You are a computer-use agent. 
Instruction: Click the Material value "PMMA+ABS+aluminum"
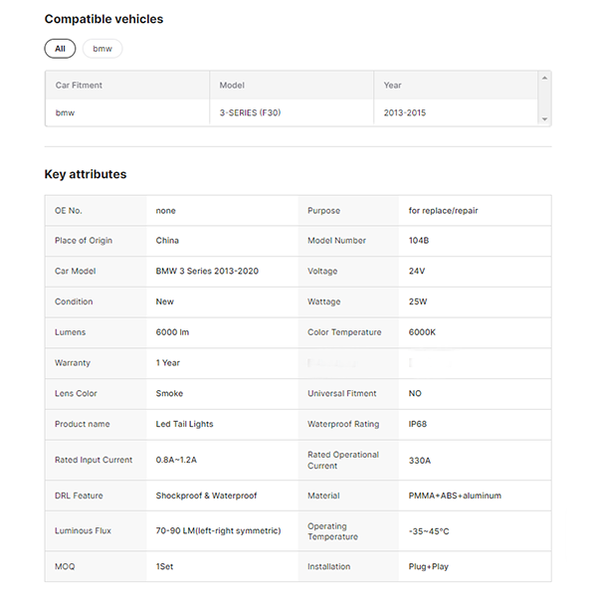coord(455,496)
